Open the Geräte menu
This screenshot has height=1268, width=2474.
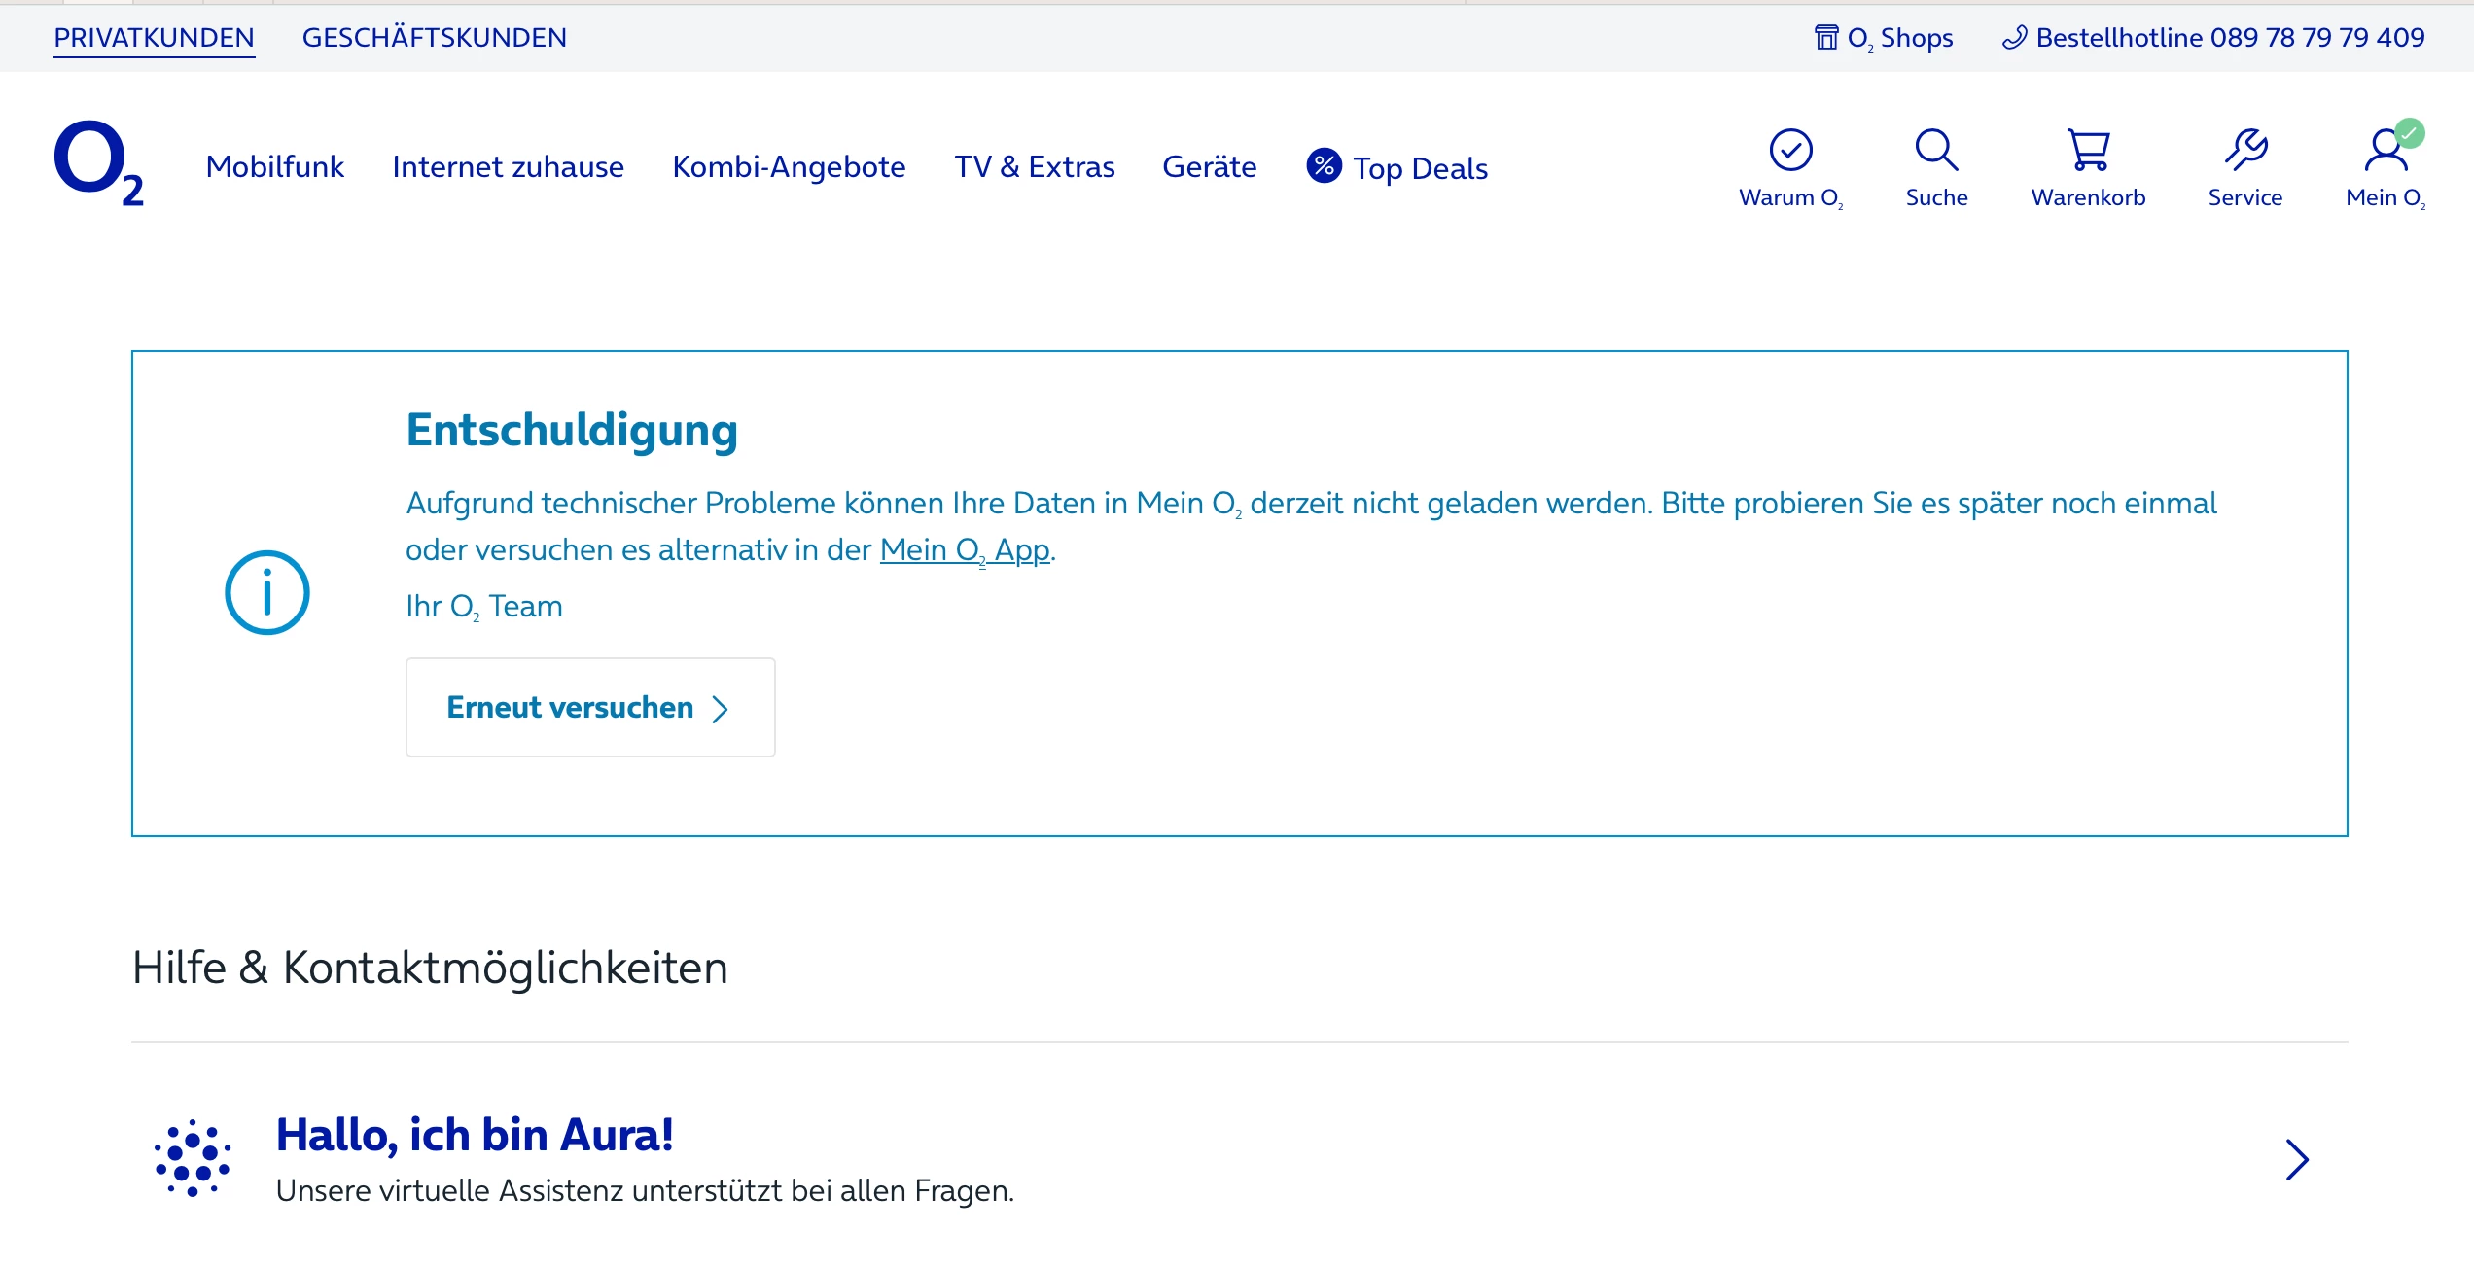[x=1209, y=167]
